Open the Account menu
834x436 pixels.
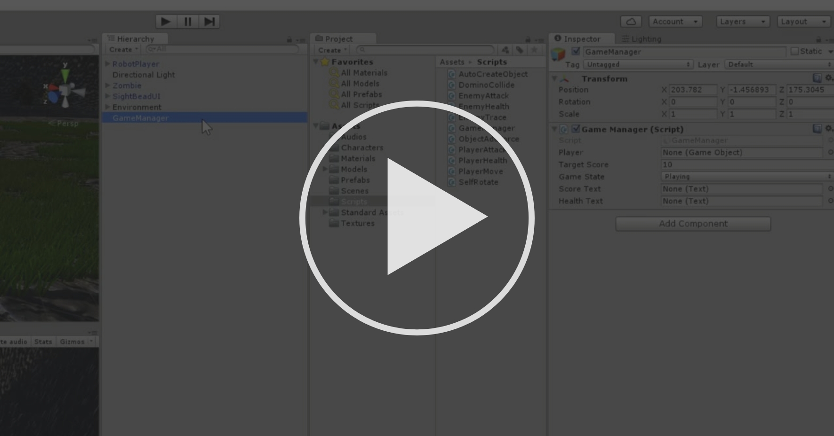pos(675,21)
